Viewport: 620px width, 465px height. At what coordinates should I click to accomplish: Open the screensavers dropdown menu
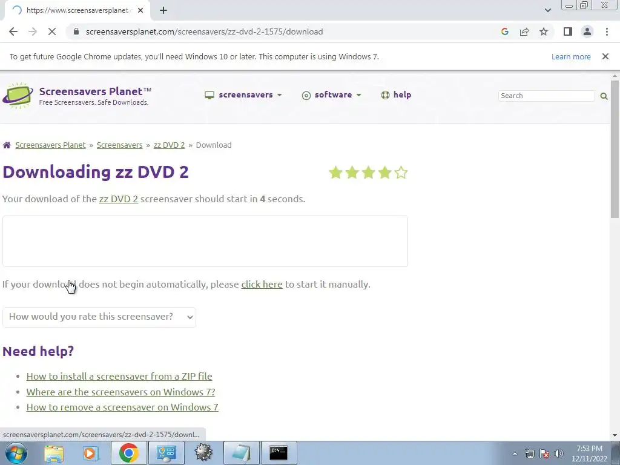point(243,95)
